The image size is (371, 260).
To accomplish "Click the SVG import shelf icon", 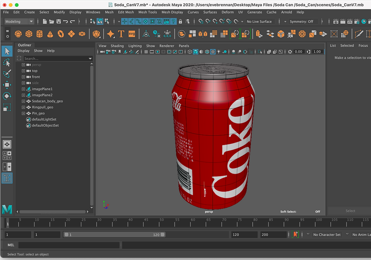I will [132, 34].
